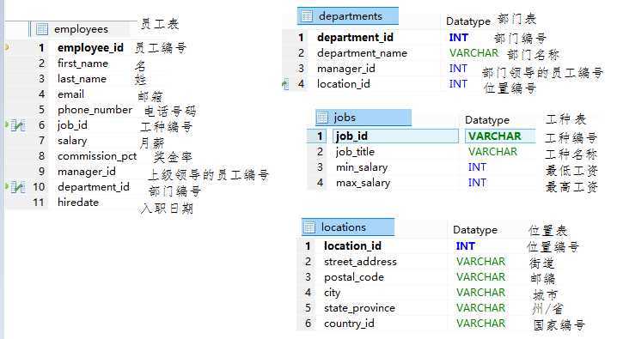
Task: Select the phone_number column in employees
Action: tap(95, 110)
